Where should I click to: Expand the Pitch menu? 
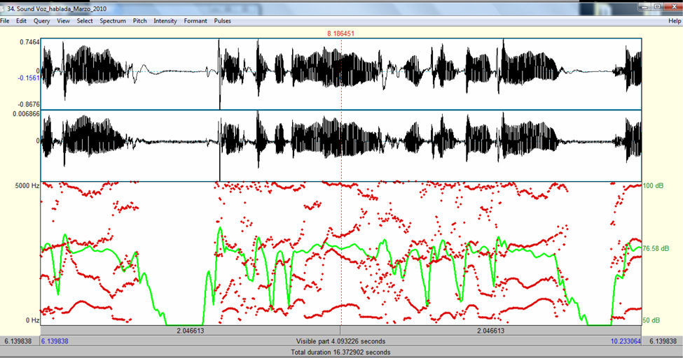pos(139,21)
